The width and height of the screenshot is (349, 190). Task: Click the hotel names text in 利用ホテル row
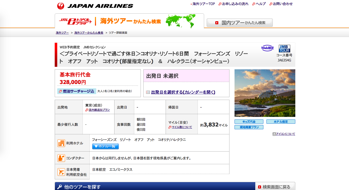click(139, 140)
